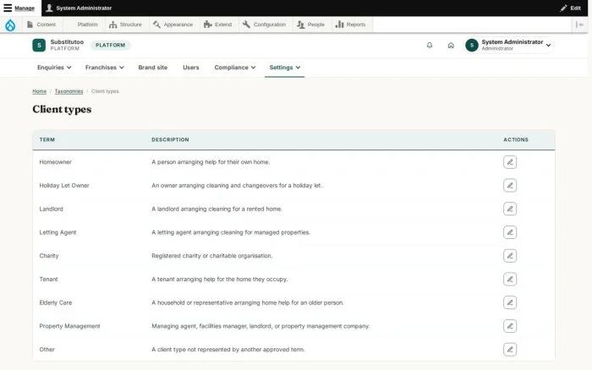Click the 'A landlord arranging cleaning' description
The width and height of the screenshot is (592, 370).
(x=217, y=209)
